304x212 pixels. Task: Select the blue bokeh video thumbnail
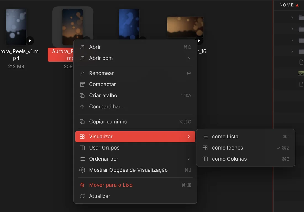coord(129,24)
